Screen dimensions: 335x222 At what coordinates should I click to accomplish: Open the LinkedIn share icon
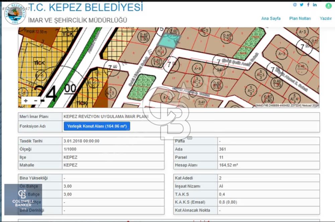[x=315, y=5]
